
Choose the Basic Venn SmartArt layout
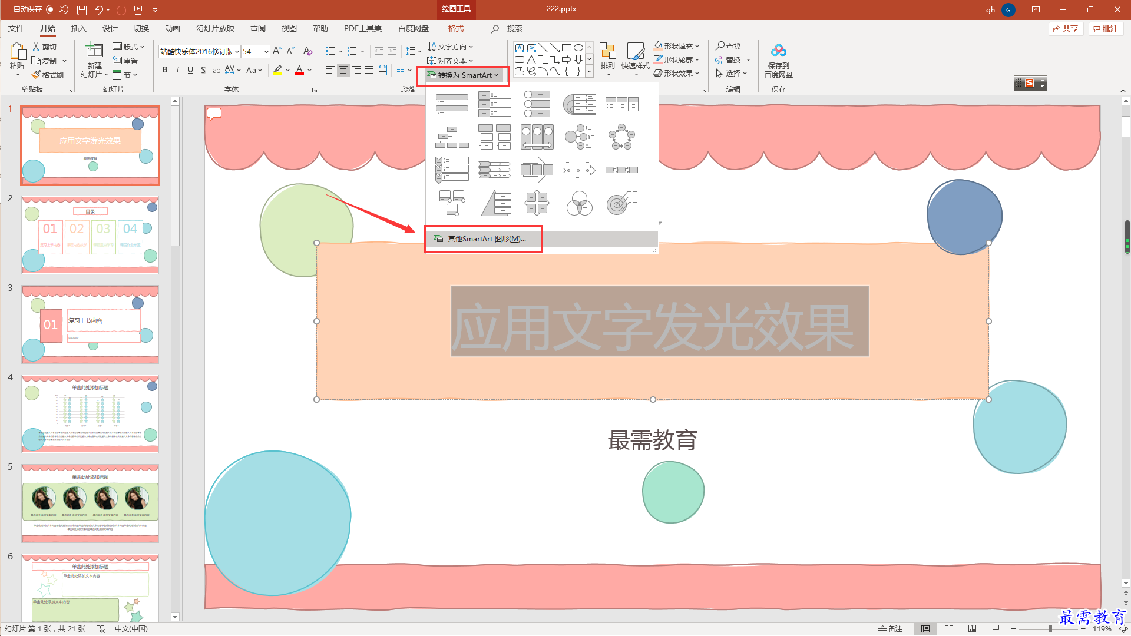click(x=580, y=203)
